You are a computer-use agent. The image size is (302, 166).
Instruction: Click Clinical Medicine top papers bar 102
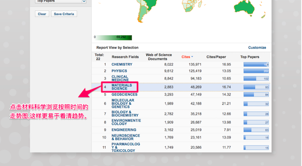click(x=256, y=79)
